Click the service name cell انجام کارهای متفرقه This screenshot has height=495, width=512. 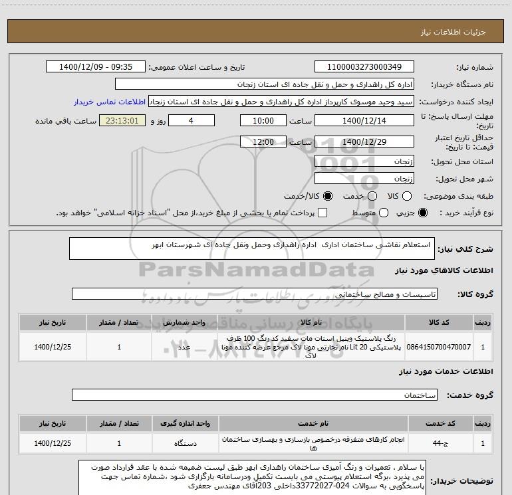pyautogui.click(x=313, y=443)
